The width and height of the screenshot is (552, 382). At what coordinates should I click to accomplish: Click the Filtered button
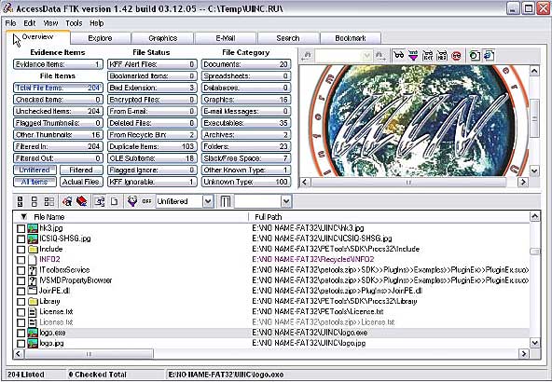tap(81, 171)
